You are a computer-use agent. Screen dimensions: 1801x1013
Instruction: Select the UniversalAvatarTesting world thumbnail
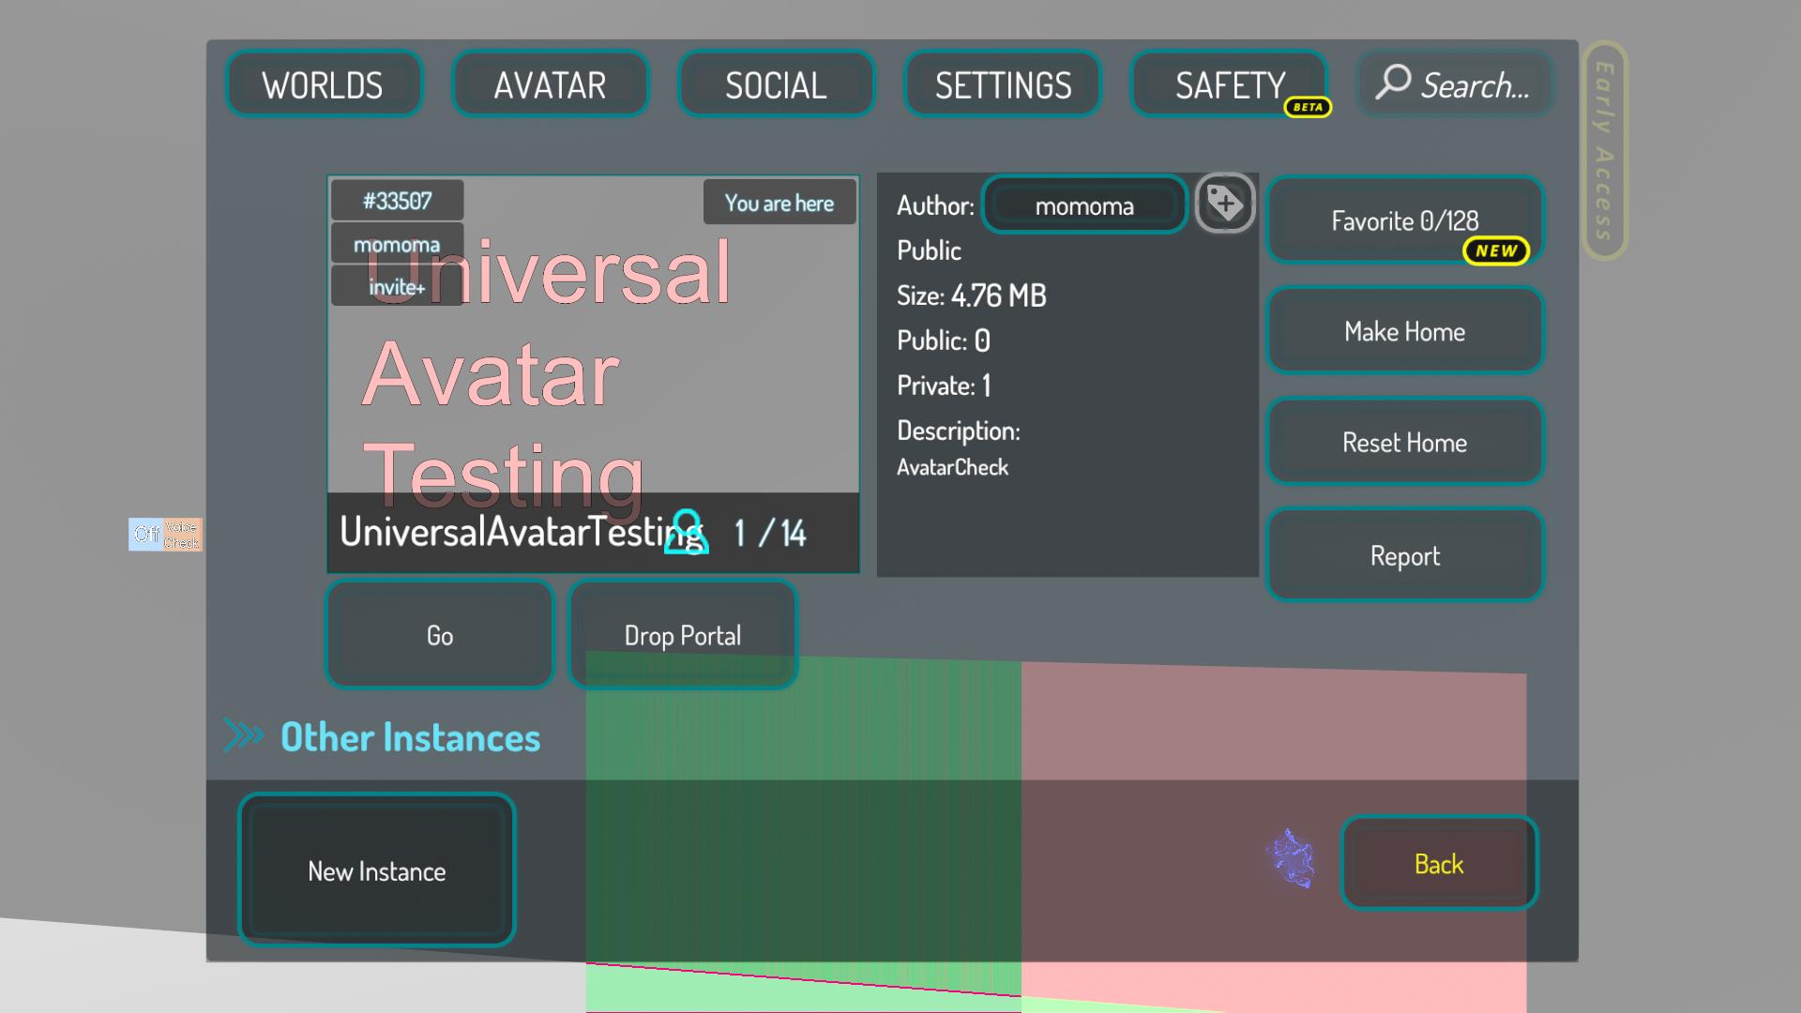point(593,373)
